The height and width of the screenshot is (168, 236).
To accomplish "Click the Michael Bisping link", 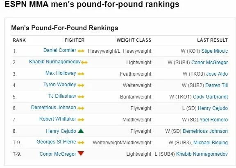I will (x=211, y=143).
